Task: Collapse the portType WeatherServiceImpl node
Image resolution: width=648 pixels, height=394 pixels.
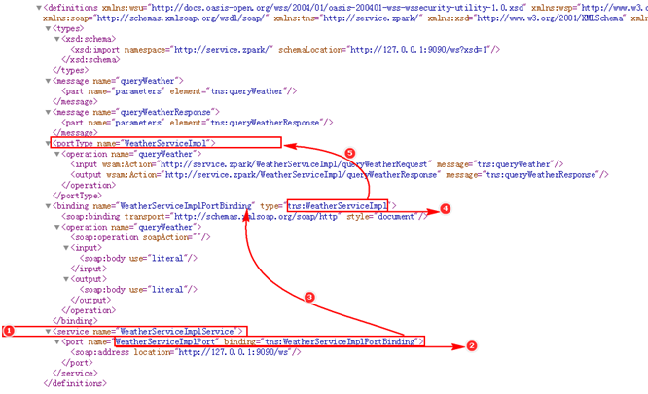Action: click(x=48, y=143)
